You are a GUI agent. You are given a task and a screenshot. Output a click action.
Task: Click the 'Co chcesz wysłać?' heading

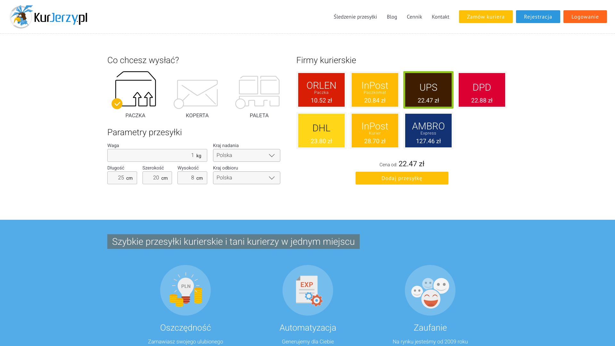click(x=143, y=60)
